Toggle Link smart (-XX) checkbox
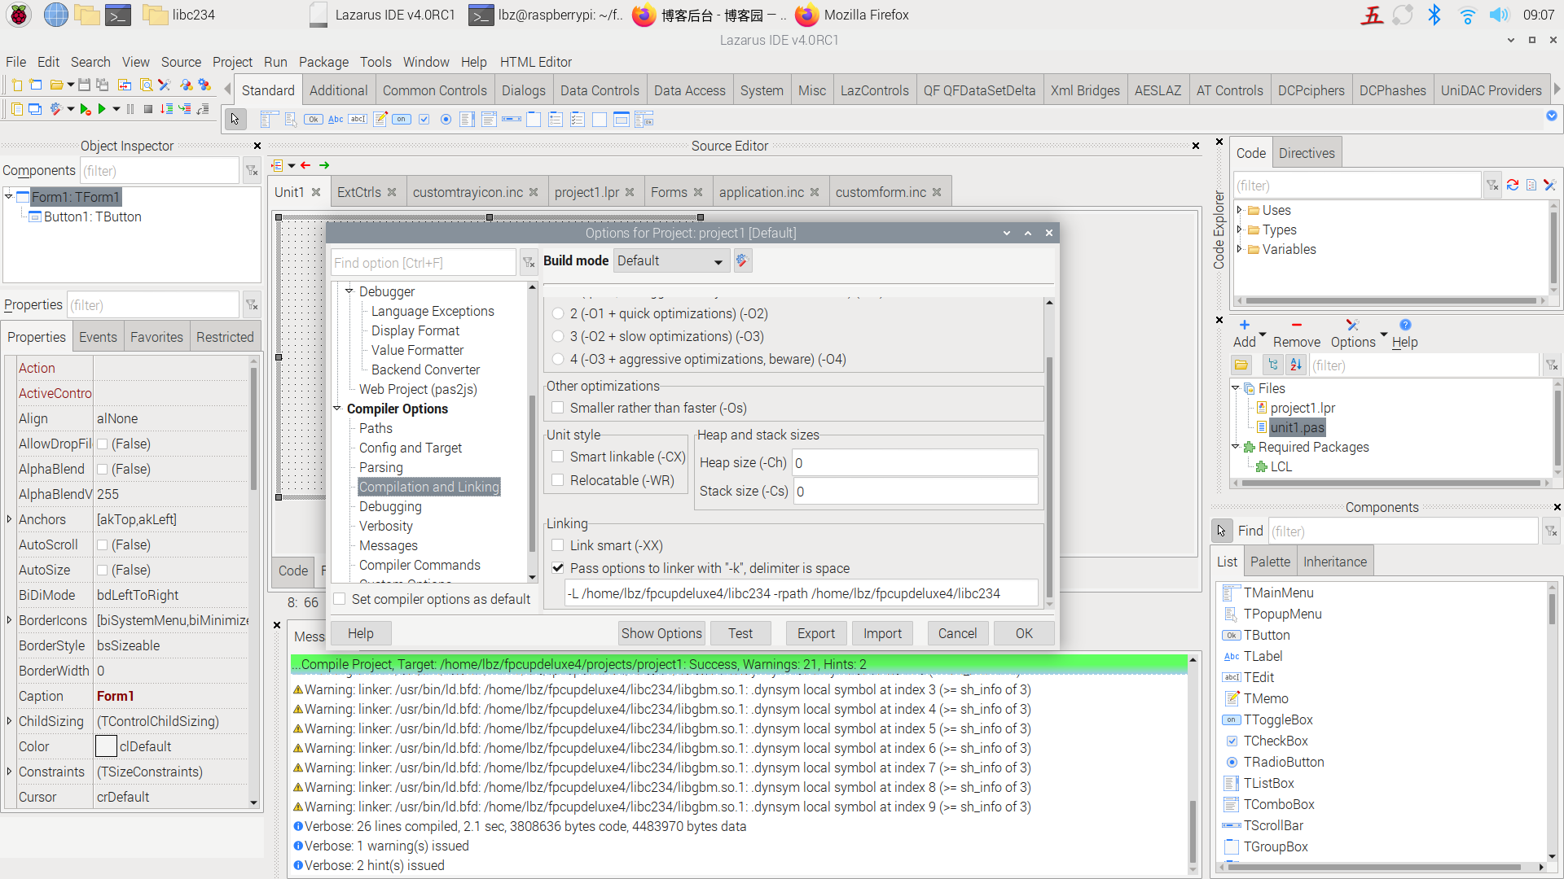The height and width of the screenshot is (879, 1564). click(x=558, y=545)
